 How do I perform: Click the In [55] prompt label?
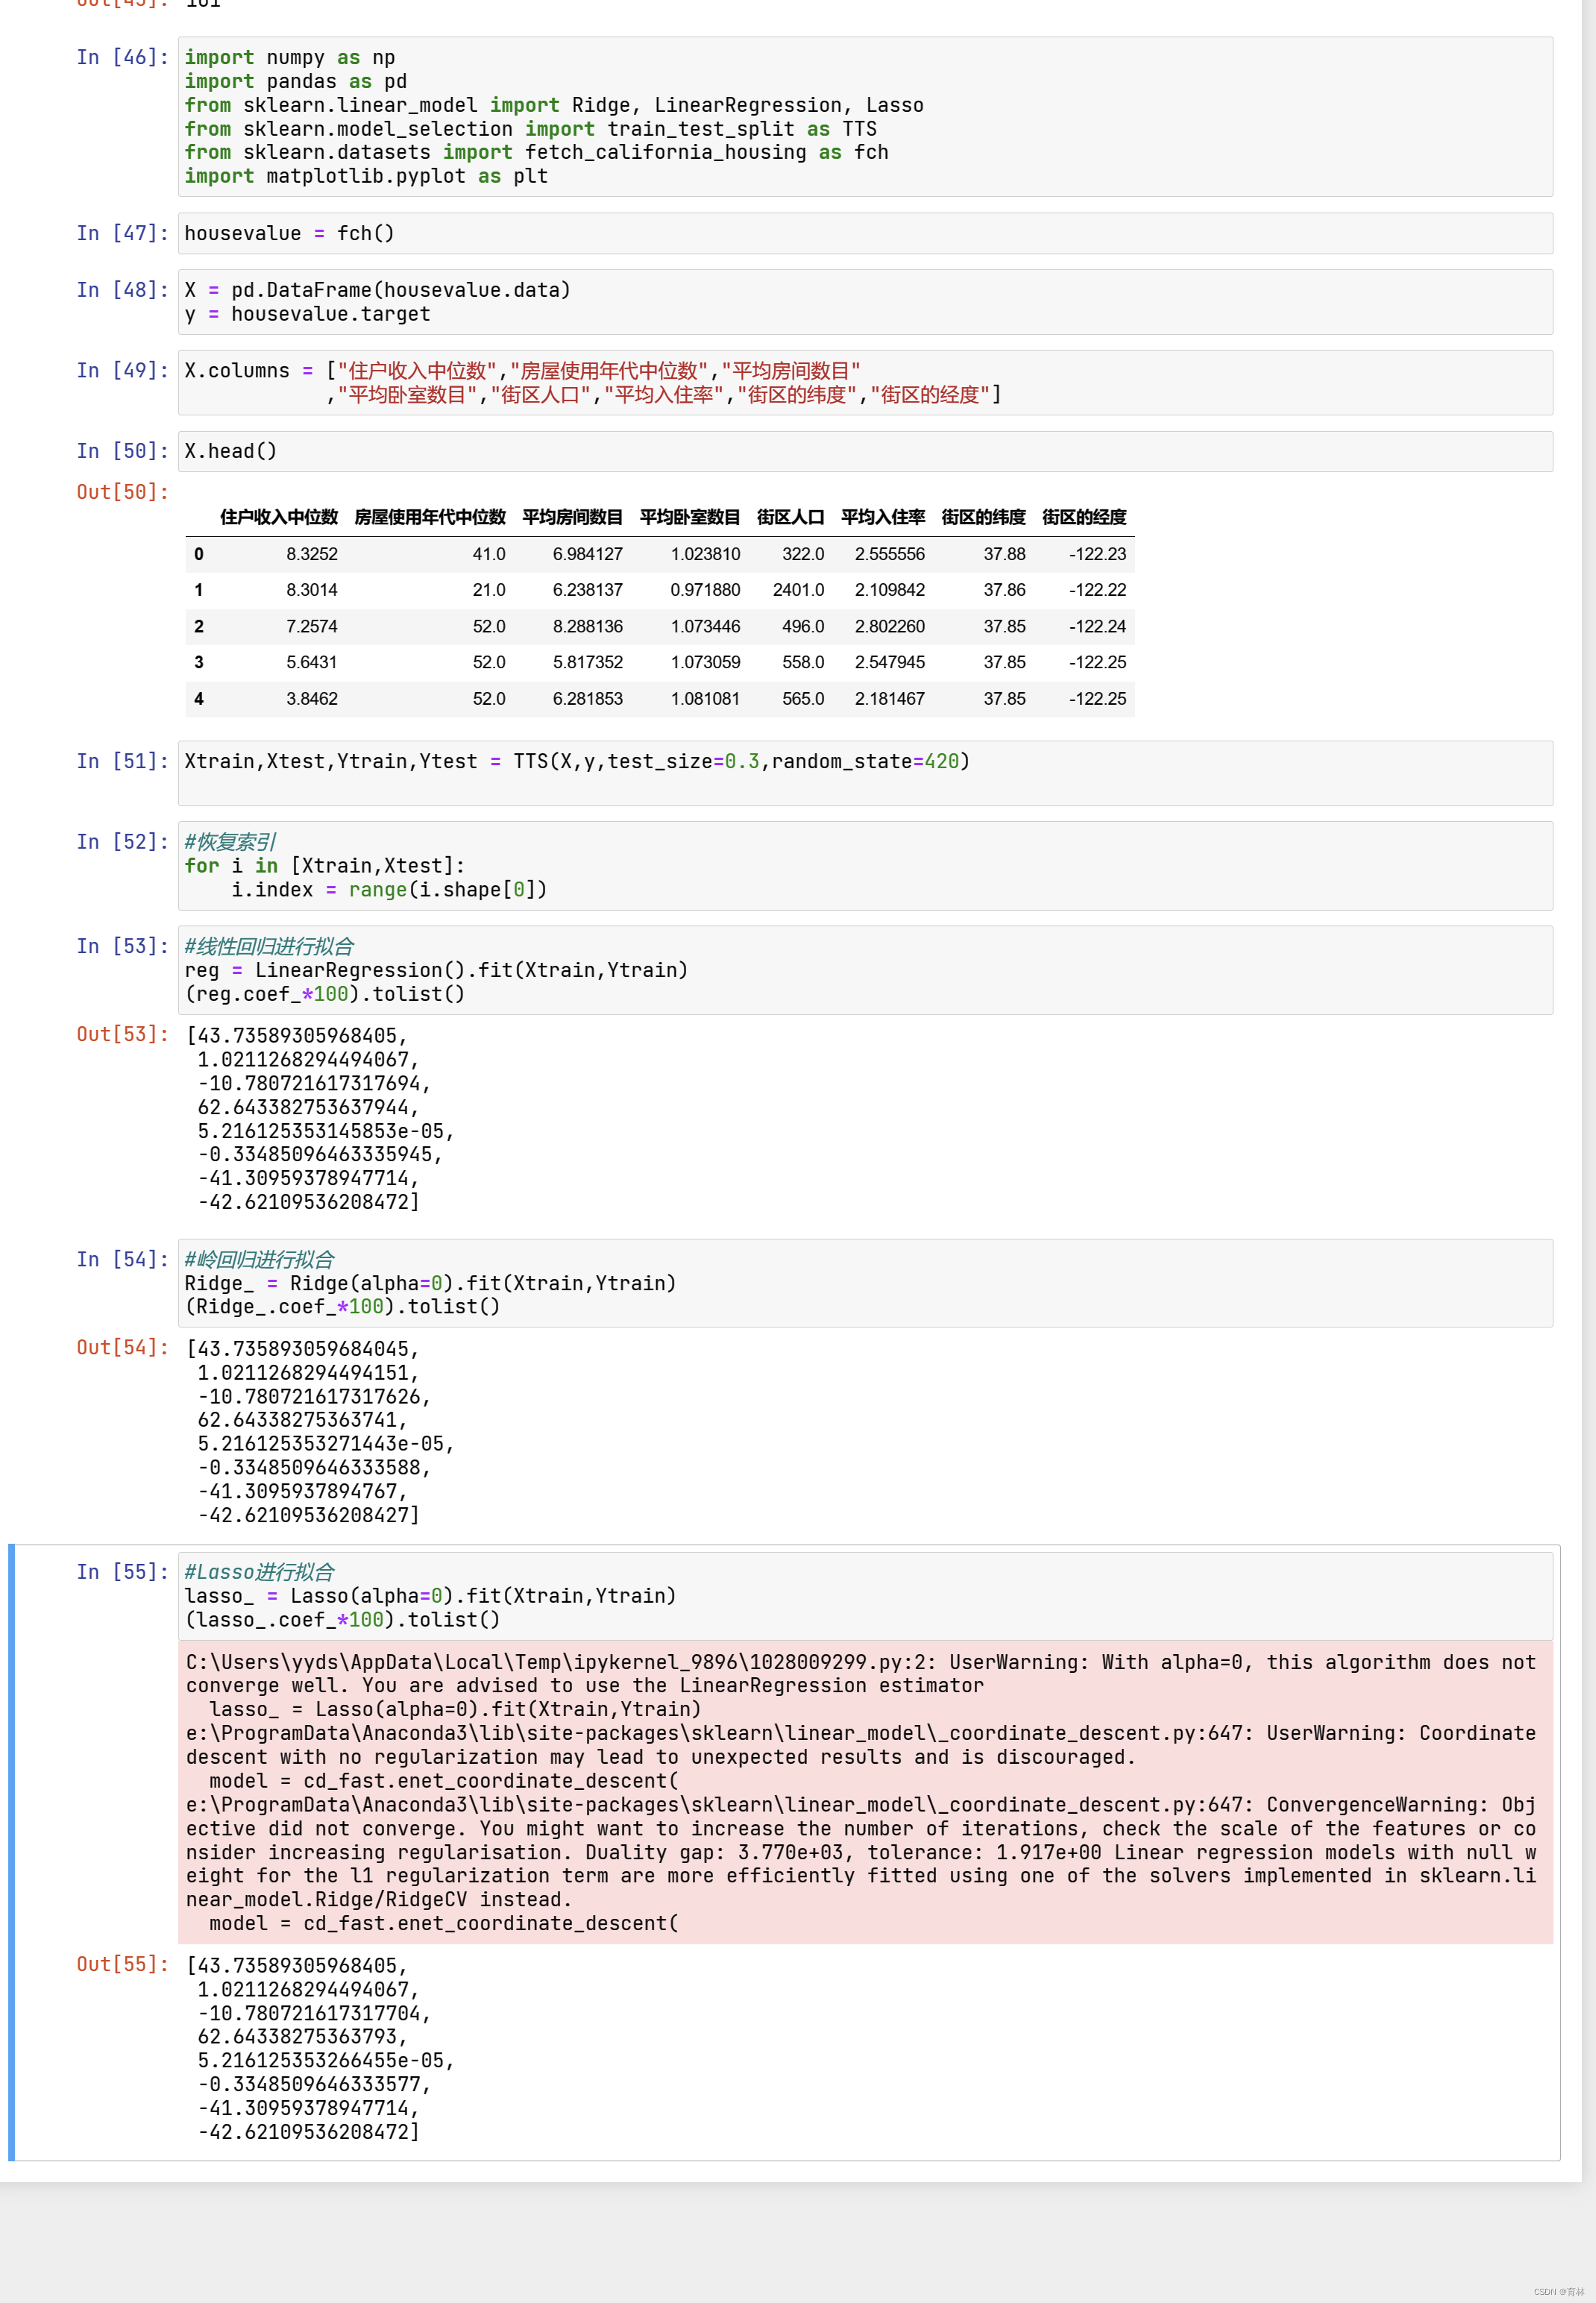pyautogui.click(x=122, y=1572)
